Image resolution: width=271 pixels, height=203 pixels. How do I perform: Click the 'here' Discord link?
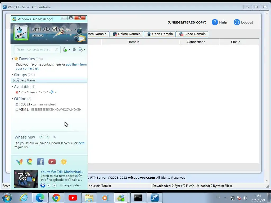pyautogui.click(x=82, y=143)
